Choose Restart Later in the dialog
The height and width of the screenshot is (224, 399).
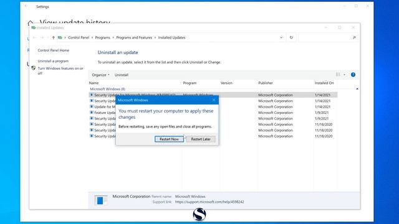click(x=201, y=139)
